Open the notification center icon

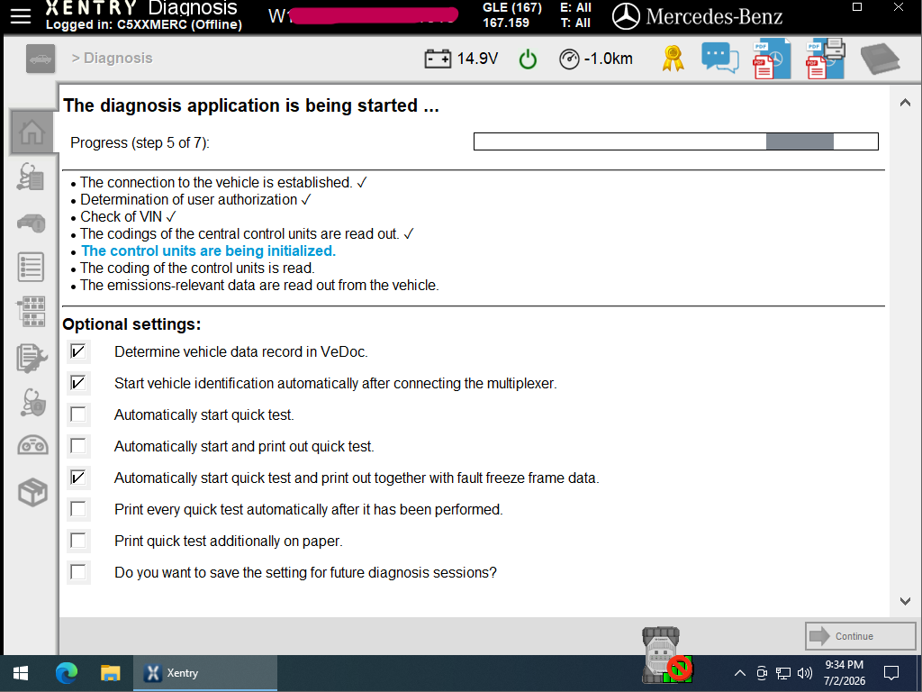891,673
